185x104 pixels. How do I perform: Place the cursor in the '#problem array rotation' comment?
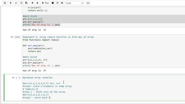[38, 78]
